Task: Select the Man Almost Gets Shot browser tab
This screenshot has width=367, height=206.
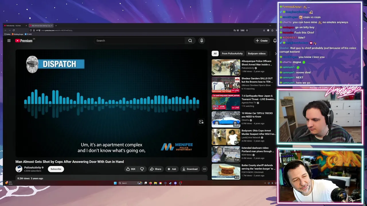Action: [x=41, y=25]
